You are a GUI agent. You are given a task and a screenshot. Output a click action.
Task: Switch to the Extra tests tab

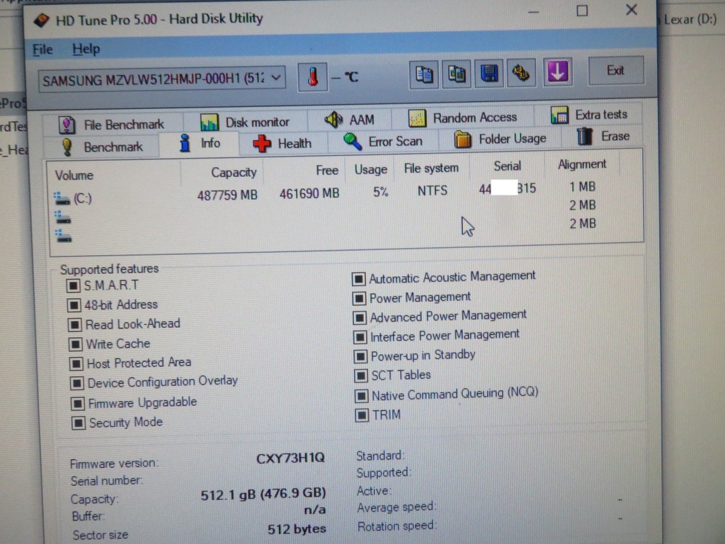[589, 115]
